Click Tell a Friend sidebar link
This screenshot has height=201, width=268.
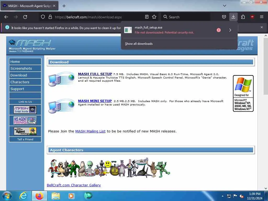(25, 139)
